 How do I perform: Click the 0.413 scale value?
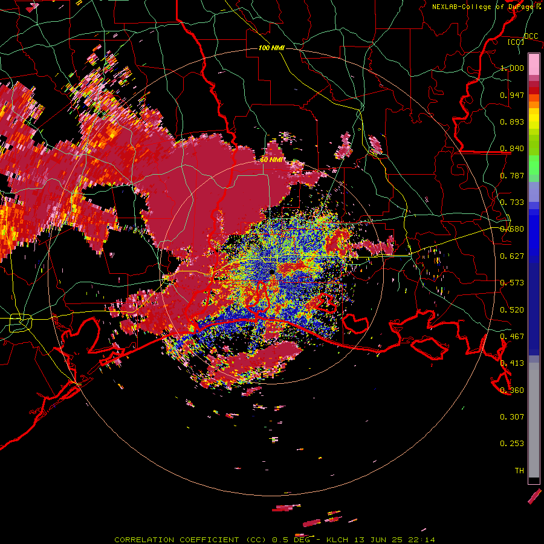[512, 363]
